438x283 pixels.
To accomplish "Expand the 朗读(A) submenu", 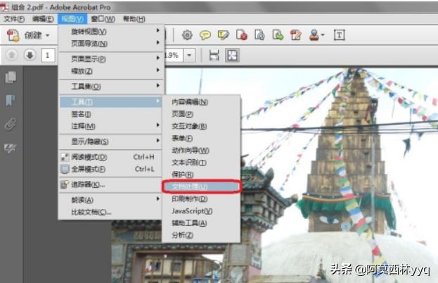I will coord(111,200).
